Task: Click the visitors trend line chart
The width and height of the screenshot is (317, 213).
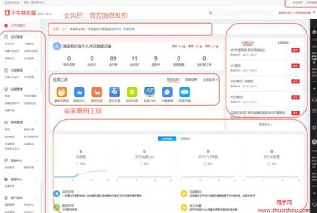Action: pyautogui.click(x=82, y=174)
